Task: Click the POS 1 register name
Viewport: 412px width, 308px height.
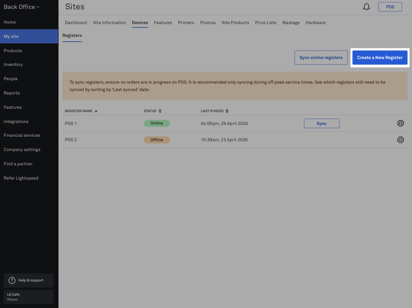Action: pyautogui.click(x=71, y=123)
